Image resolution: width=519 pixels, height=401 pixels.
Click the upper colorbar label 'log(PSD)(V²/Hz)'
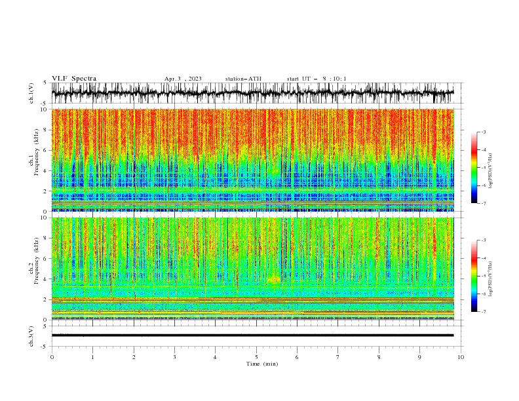[x=491, y=171]
